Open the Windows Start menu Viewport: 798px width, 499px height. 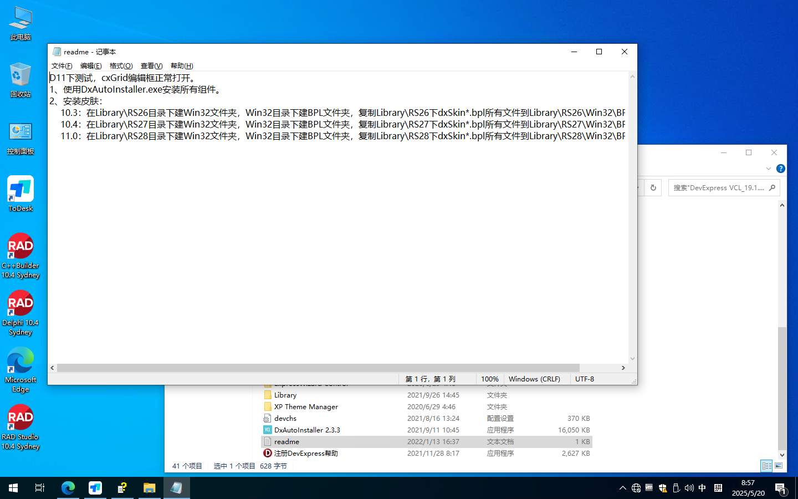click(x=13, y=488)
